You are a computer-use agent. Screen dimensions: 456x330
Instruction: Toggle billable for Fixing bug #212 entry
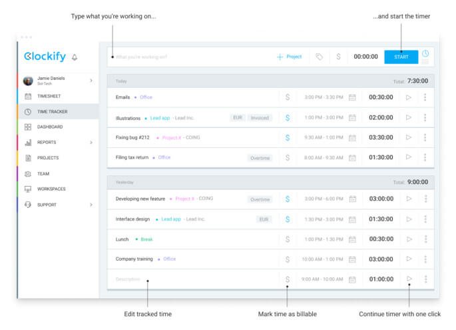click(x=288, y=137)
